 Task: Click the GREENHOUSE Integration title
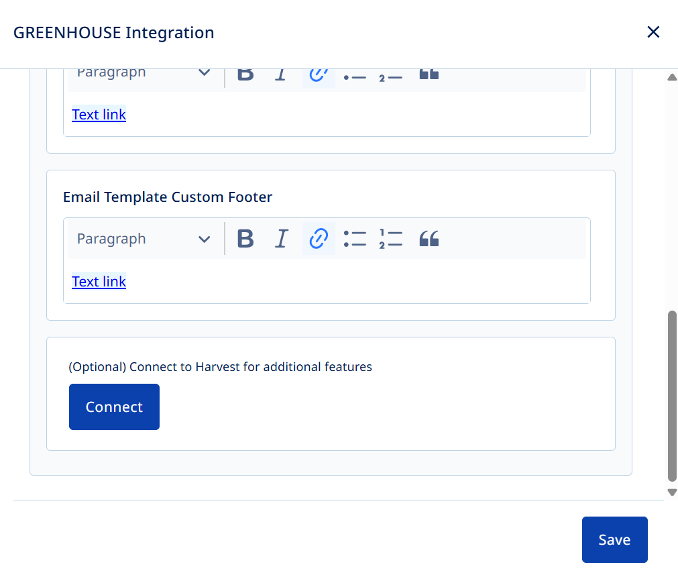point(114,32)
